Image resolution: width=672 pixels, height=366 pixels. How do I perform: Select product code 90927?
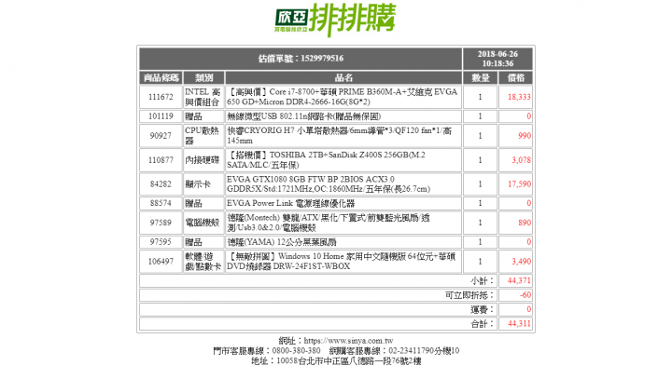coord(161,136)
